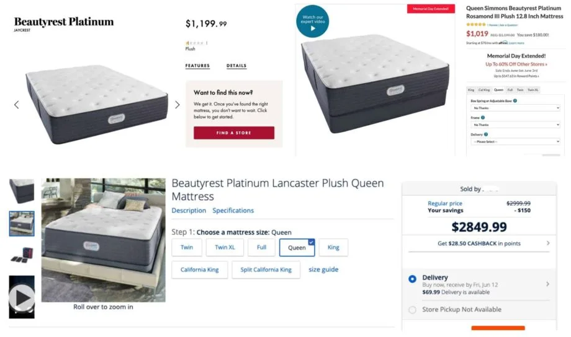Choose the Queen mattress size option

pyautogui.click(x=297, y=247)
